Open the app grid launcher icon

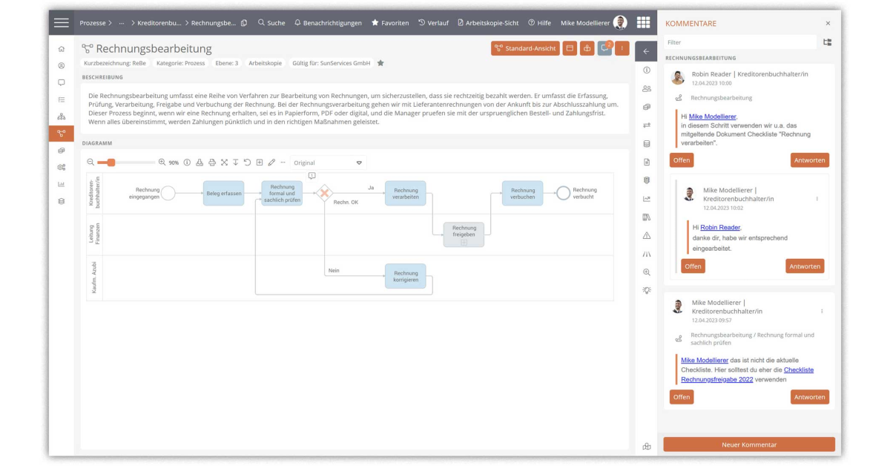coord(643,23)
